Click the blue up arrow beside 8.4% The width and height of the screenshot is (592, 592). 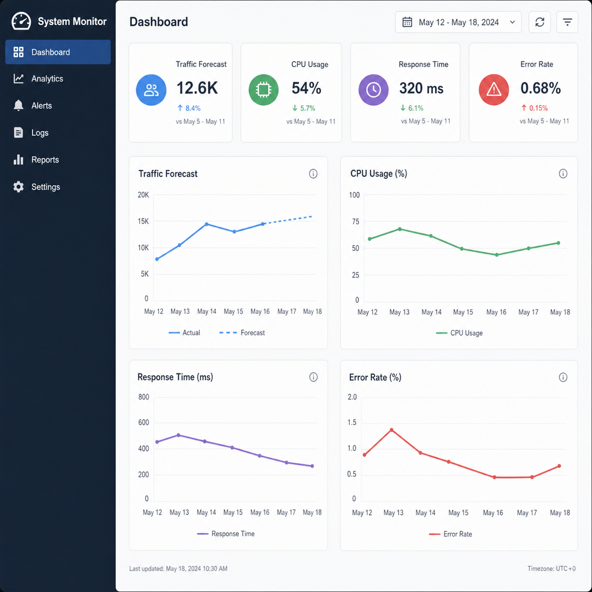coord(180,108)
